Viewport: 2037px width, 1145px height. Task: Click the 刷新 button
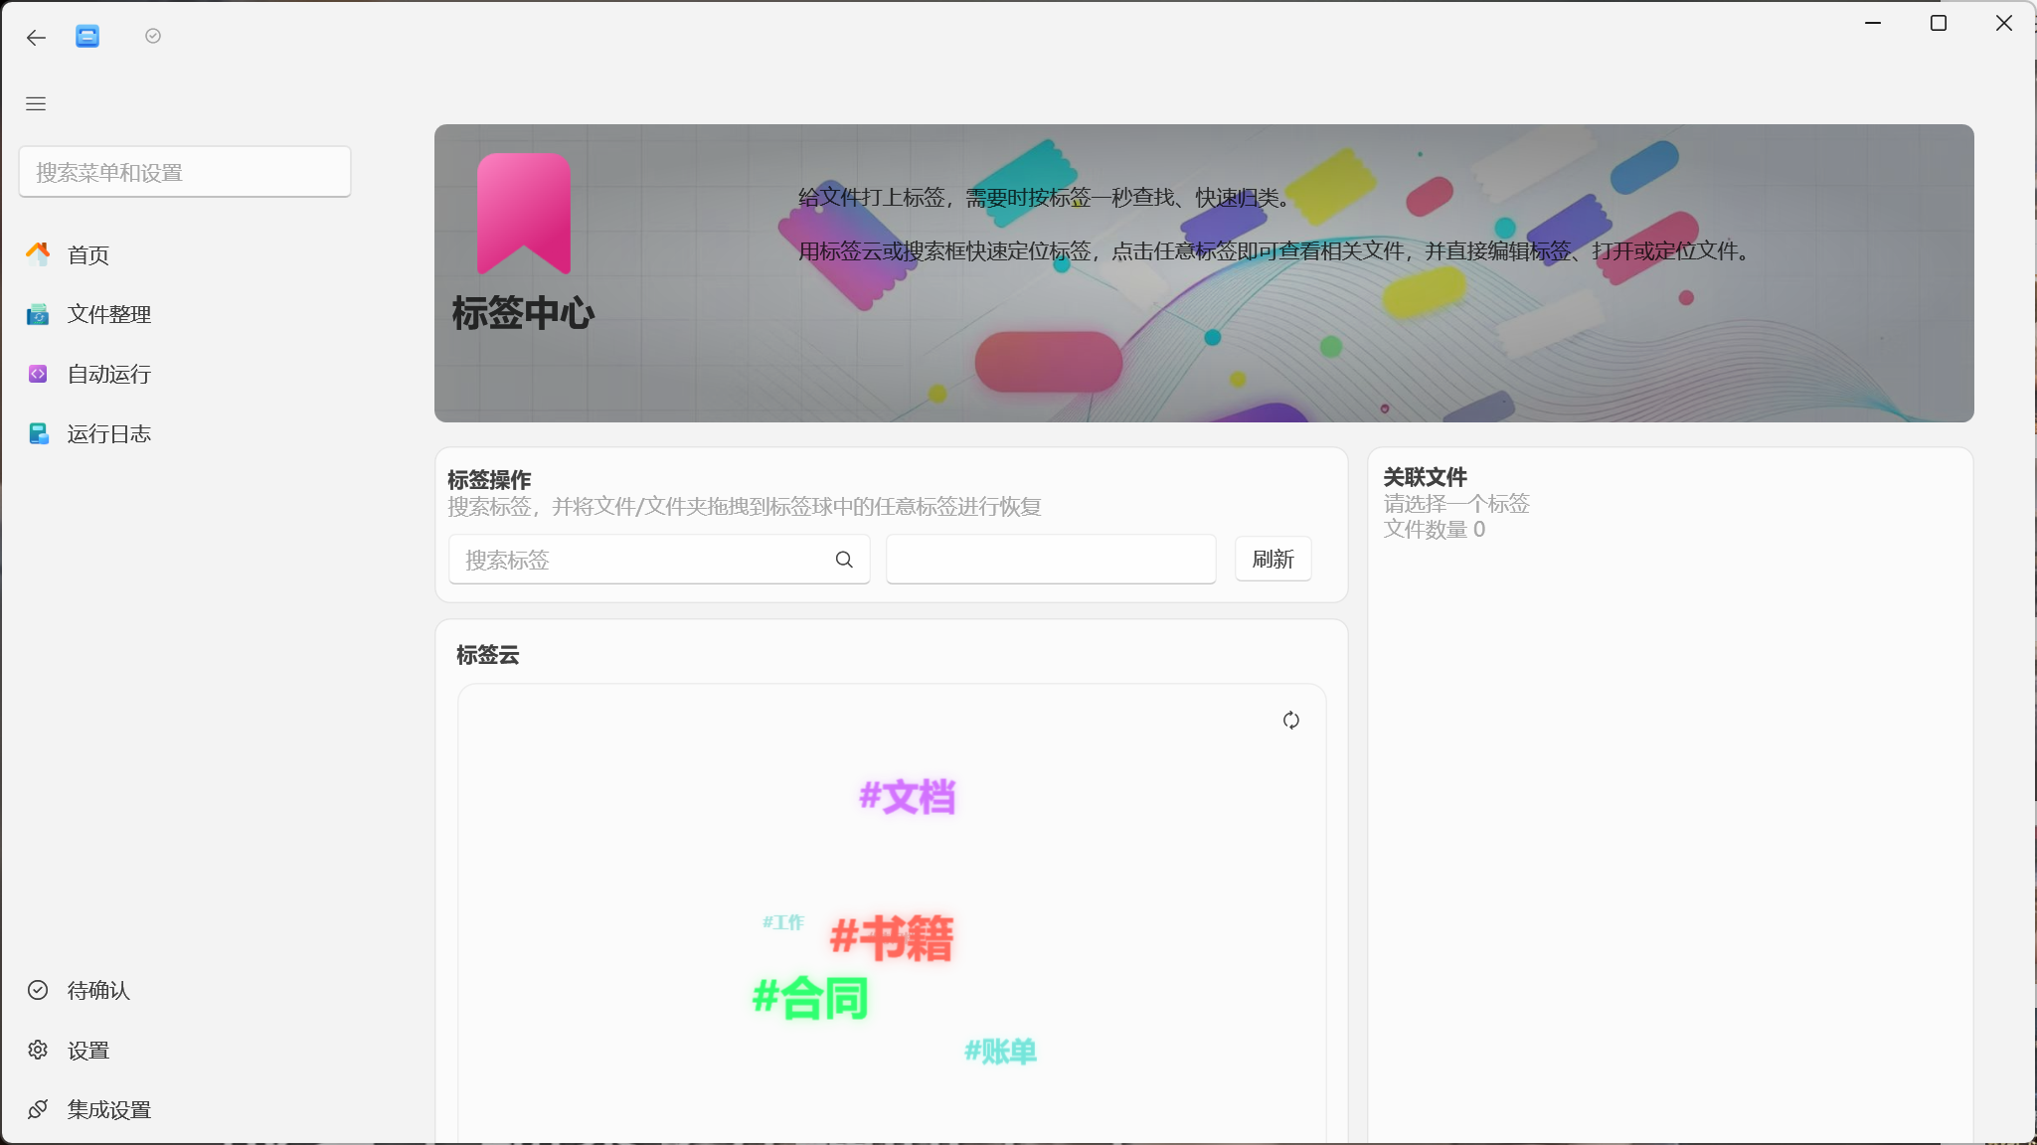[x=1273, y=559]
